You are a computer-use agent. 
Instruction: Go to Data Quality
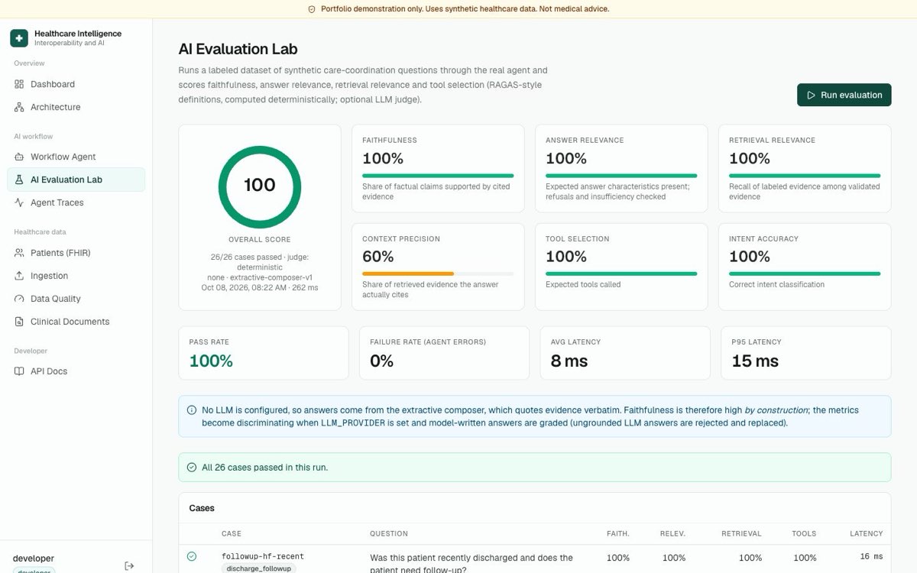pos(76,299)
